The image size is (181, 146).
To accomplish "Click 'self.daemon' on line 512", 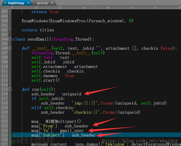I will coord(44,76).
